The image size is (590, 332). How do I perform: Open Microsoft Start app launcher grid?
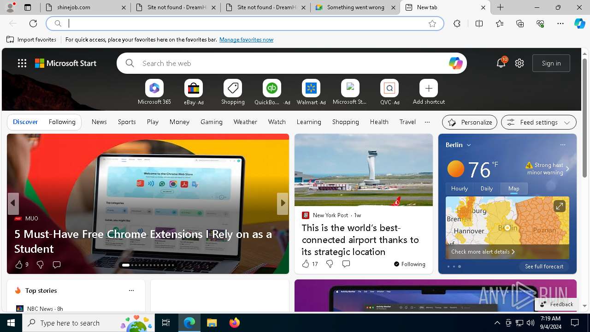[22, 63]
